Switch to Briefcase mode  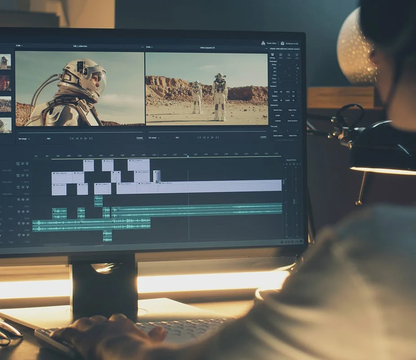290,43
